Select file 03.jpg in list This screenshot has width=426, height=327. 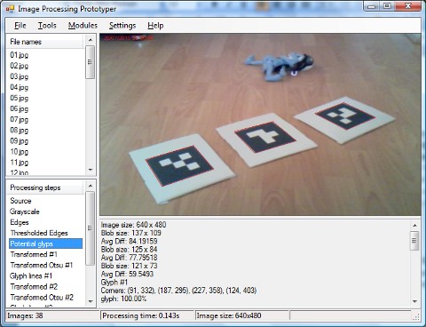click(x=20, y=76)
